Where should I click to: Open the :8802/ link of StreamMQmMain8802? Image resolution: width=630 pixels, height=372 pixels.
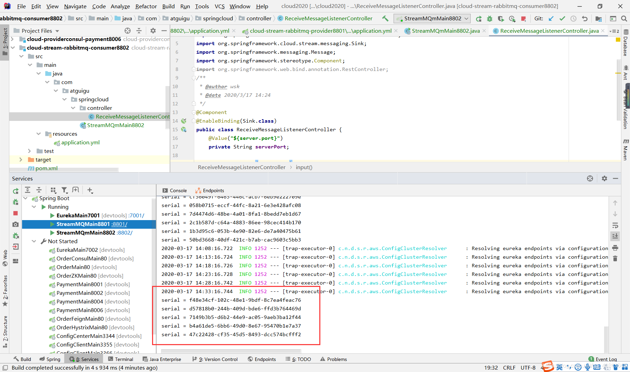pos(124,233)
